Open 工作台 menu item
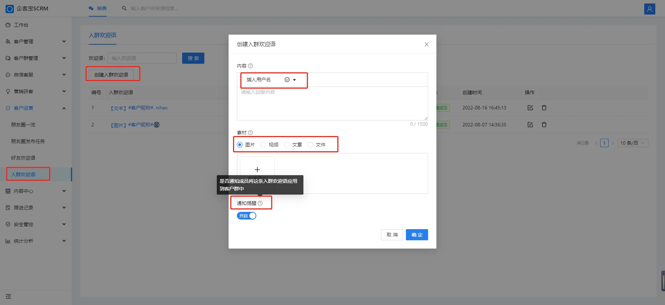This screenshot has height=305, width=665. (21, 25)
